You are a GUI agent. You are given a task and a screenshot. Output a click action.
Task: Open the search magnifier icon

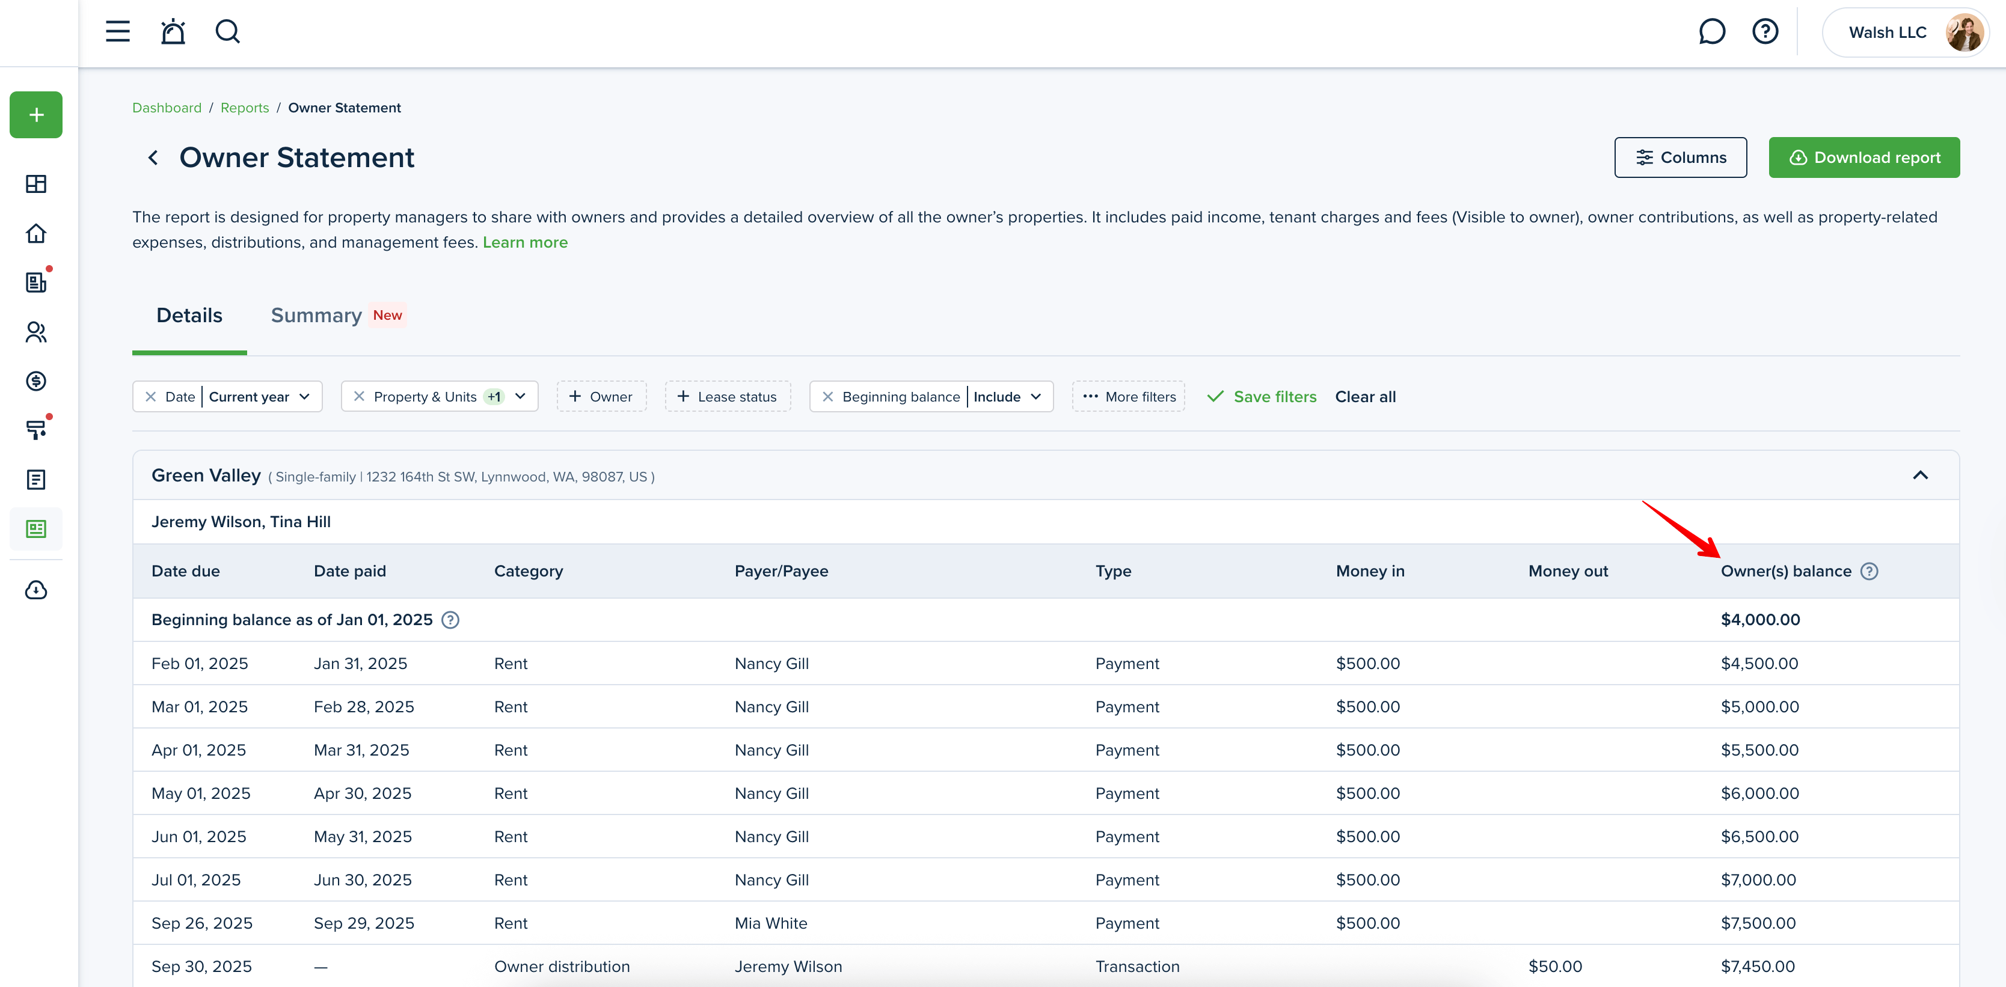click(227, 32)
